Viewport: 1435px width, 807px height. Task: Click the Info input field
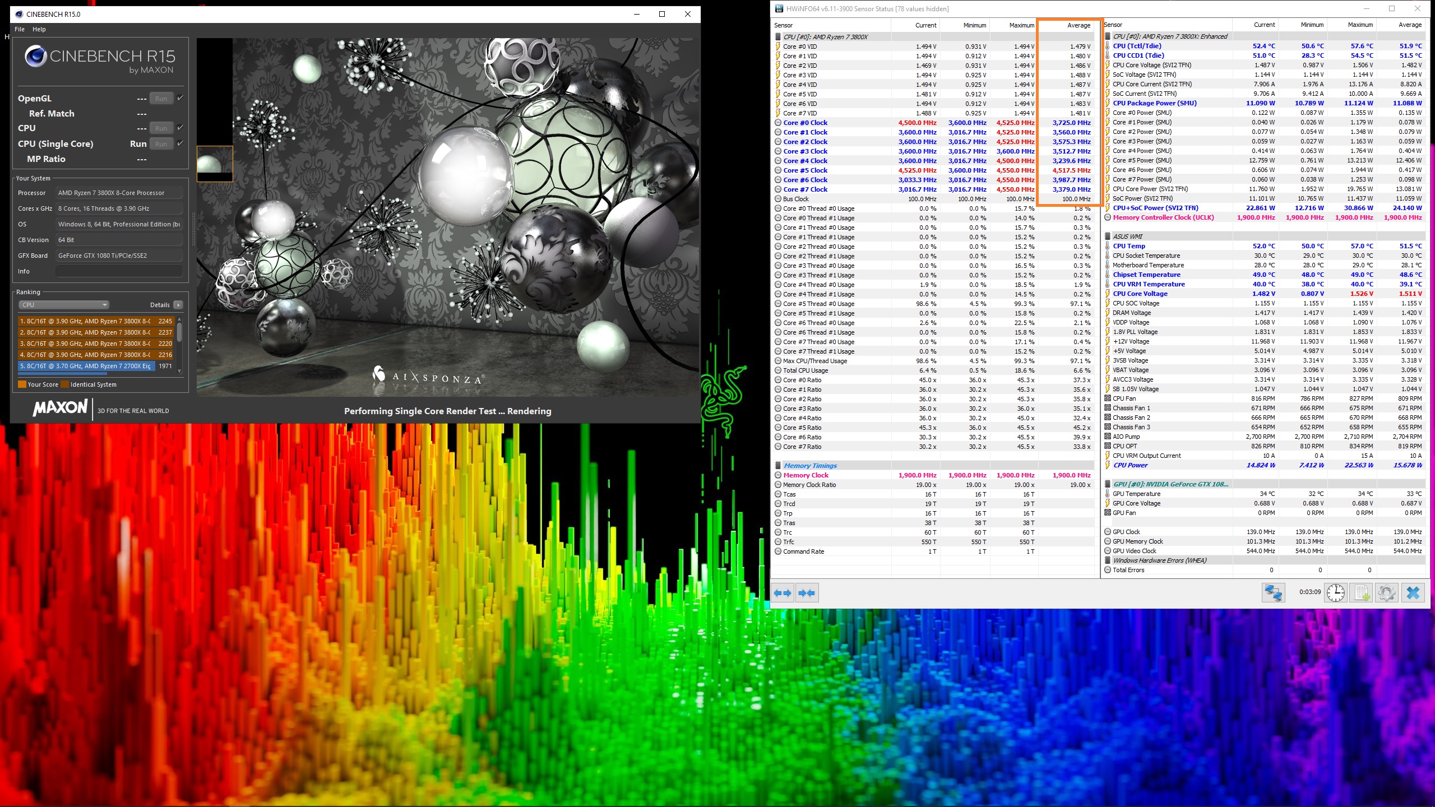[119, 271]
